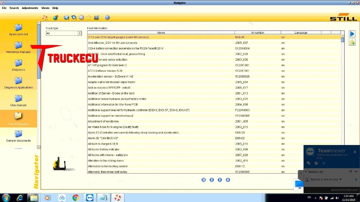360x202 pixels.
Task: Open the Adjustments menu
Action: pyautogui.click(x=30, y=8)
